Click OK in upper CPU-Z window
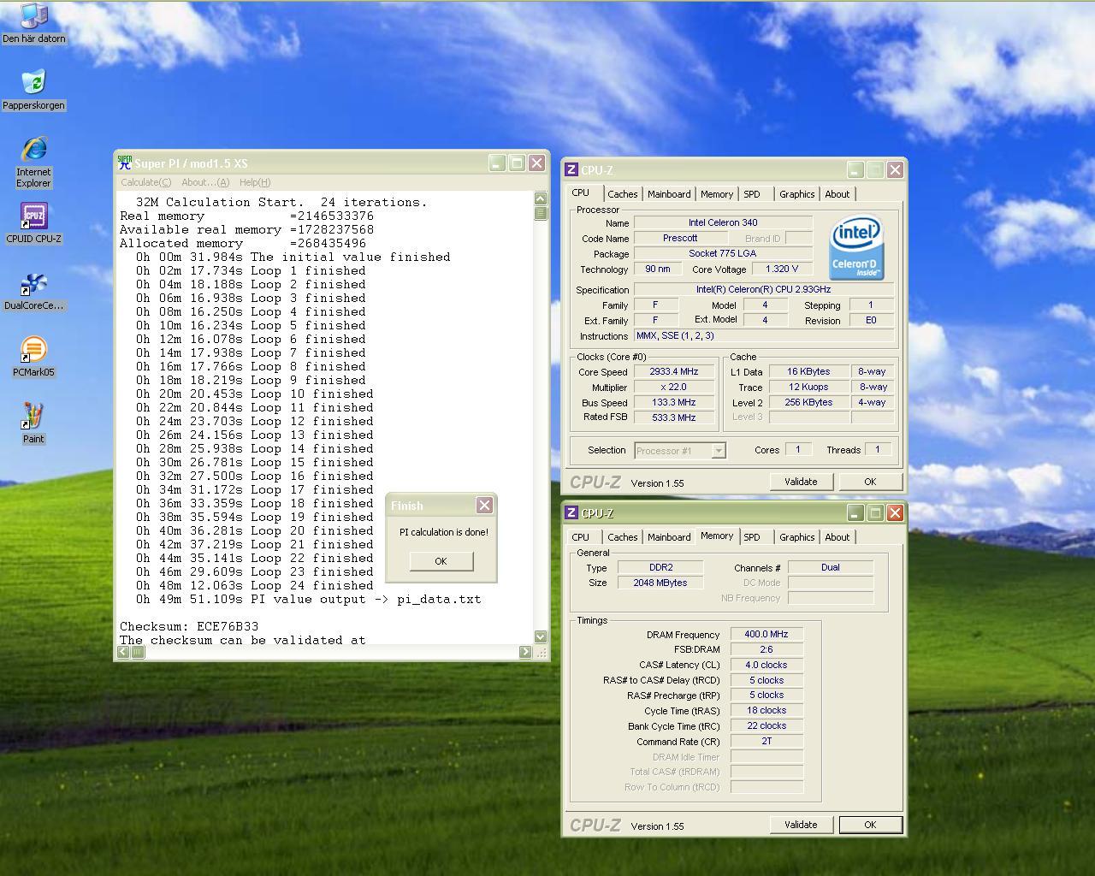 point(870,482)
